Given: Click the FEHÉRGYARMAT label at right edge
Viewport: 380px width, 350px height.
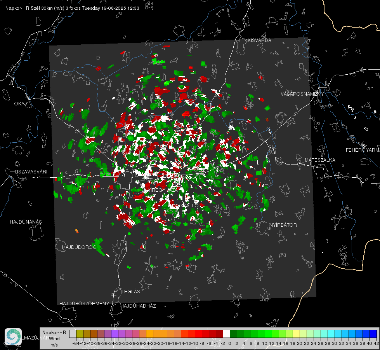Looking at the screenshot, I should pyautogui.click(x=363, y=150).
